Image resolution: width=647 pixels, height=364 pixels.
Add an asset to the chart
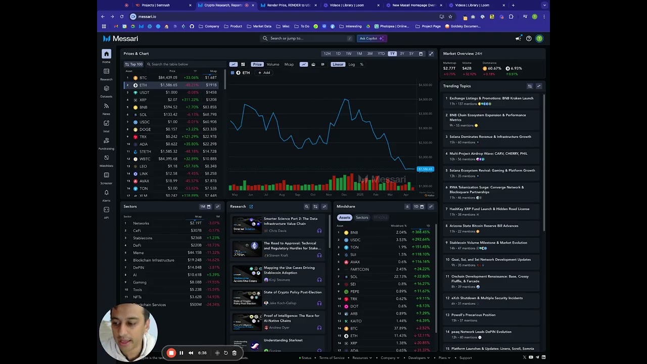[x=264, y=73]
